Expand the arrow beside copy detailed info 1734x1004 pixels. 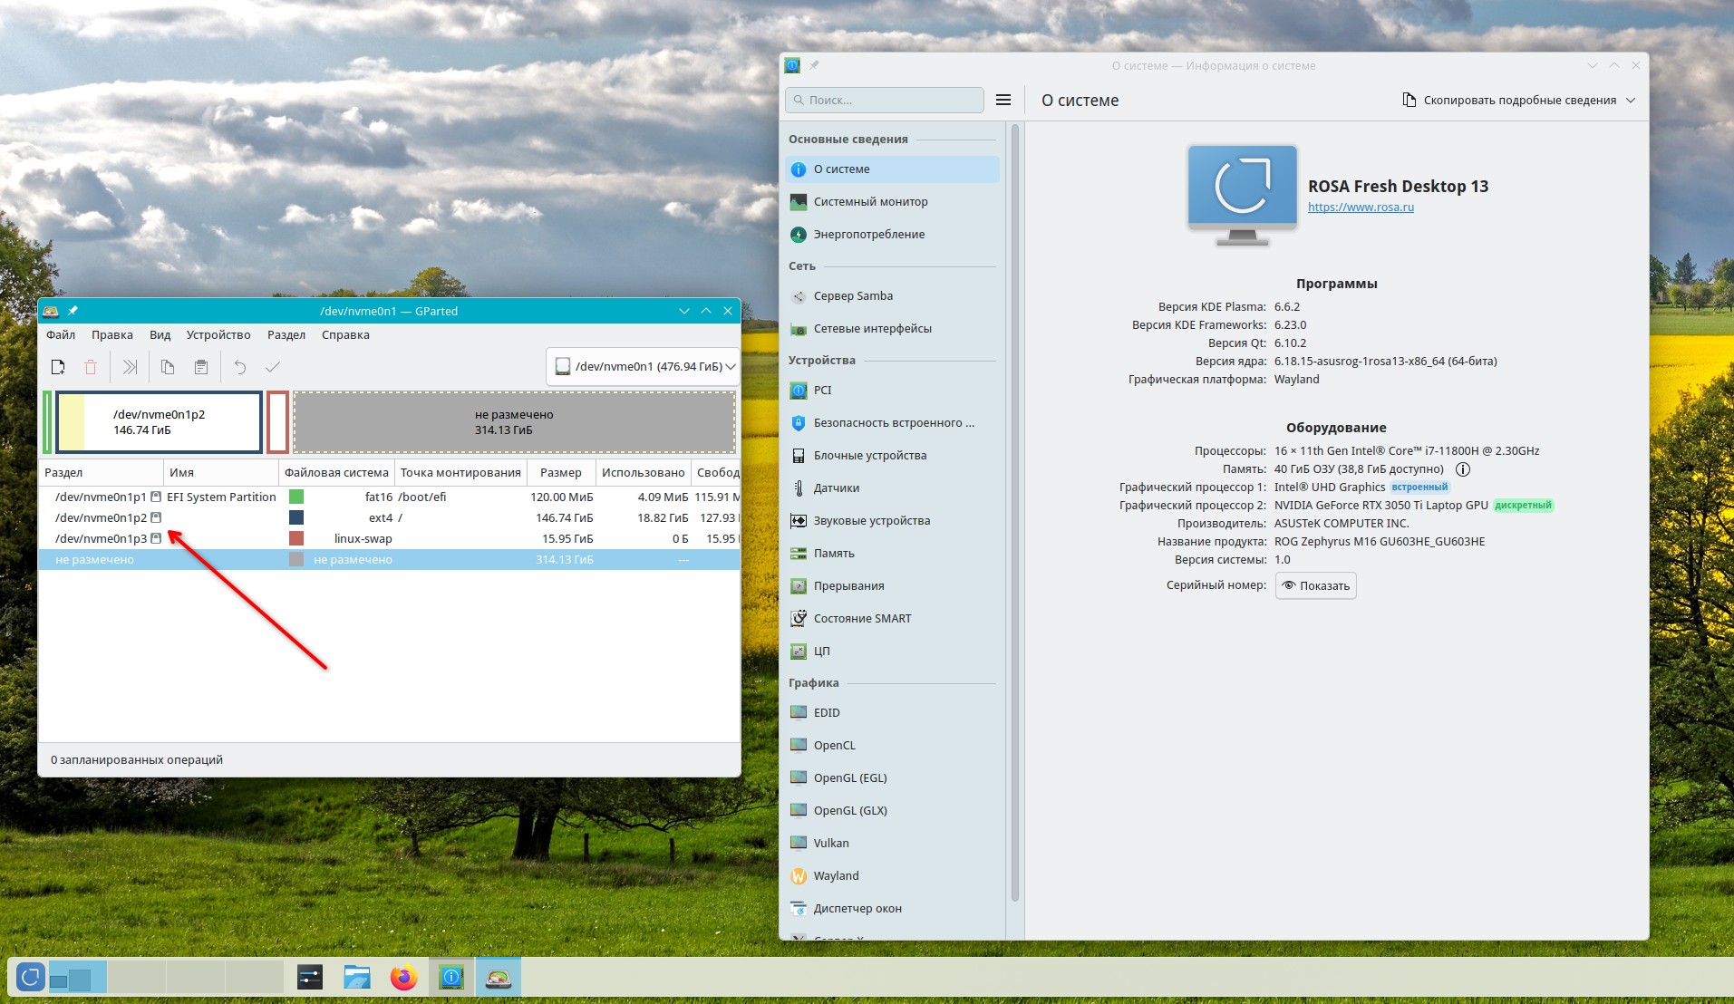point(1631,101)
